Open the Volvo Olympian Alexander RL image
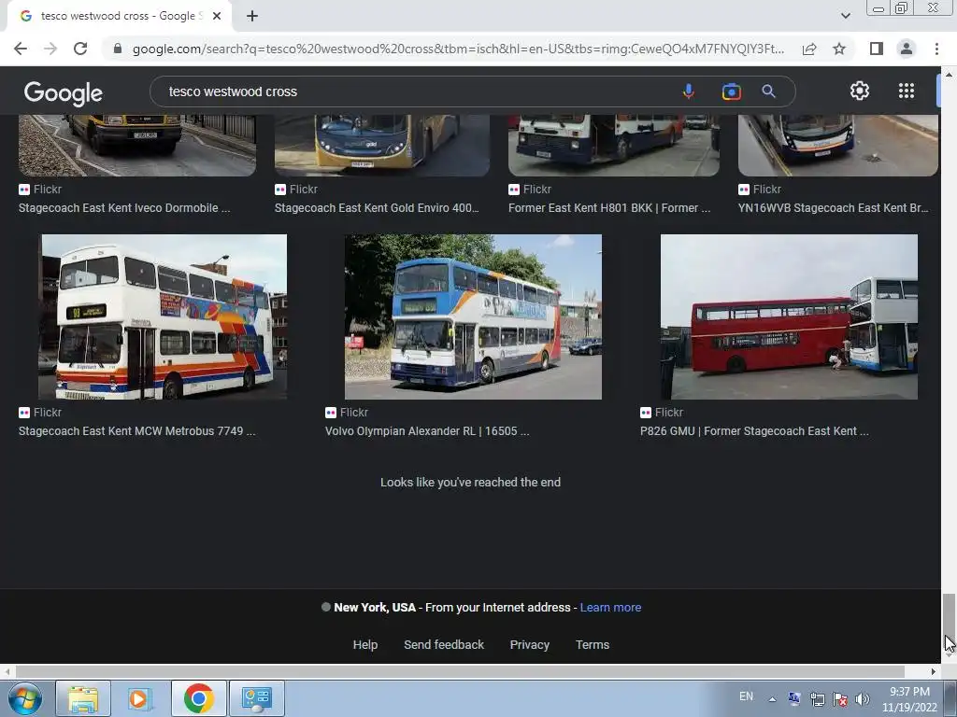 click(x=473, y=317)
